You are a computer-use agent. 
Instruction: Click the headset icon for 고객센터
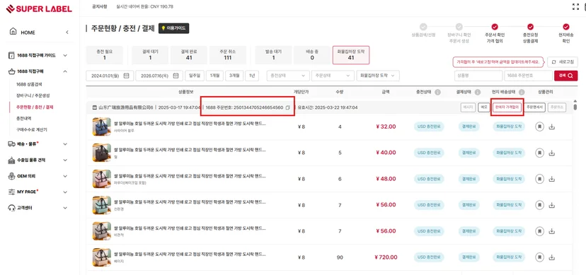coord(11,208)
